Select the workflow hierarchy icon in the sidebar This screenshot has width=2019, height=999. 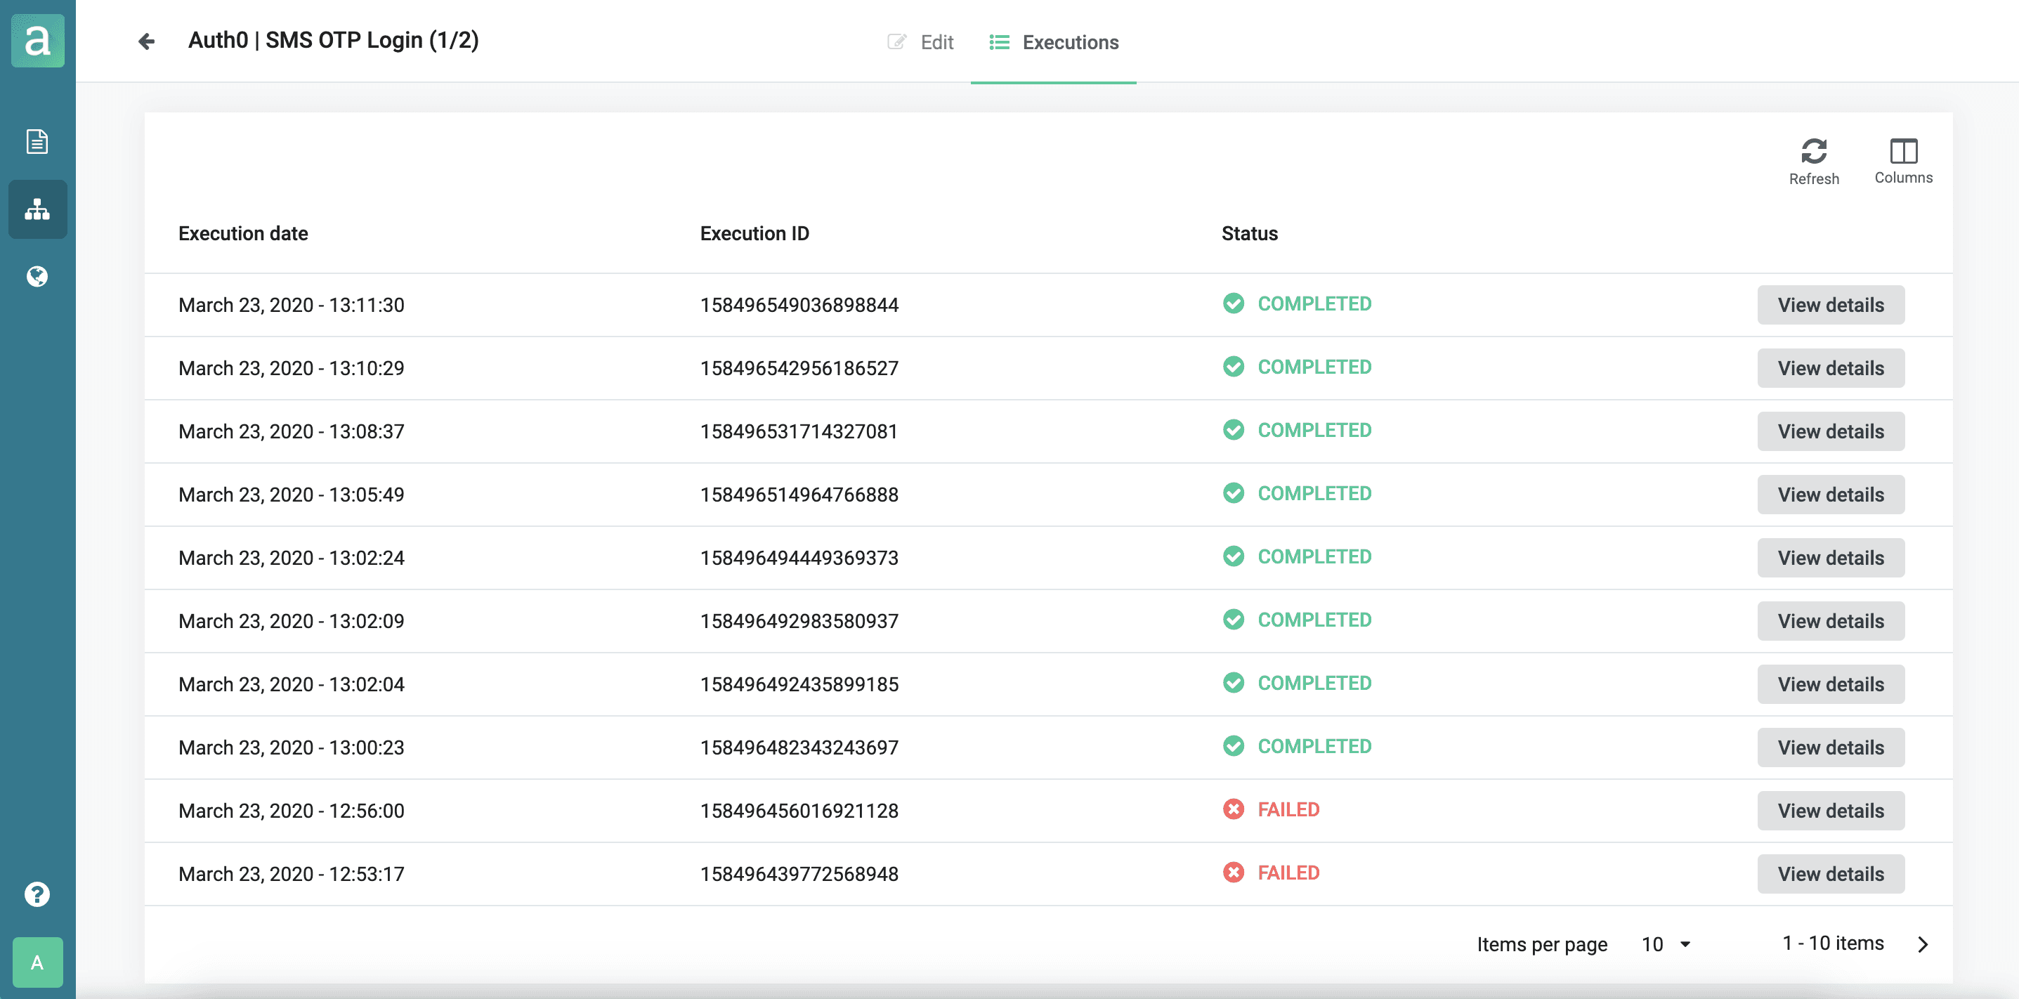(37, 209)
